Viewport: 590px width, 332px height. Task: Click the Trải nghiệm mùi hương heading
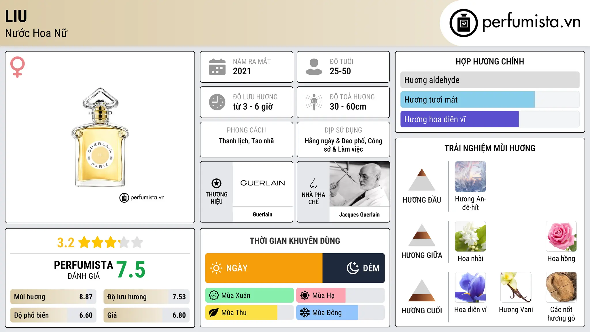(x=490, y=148)
